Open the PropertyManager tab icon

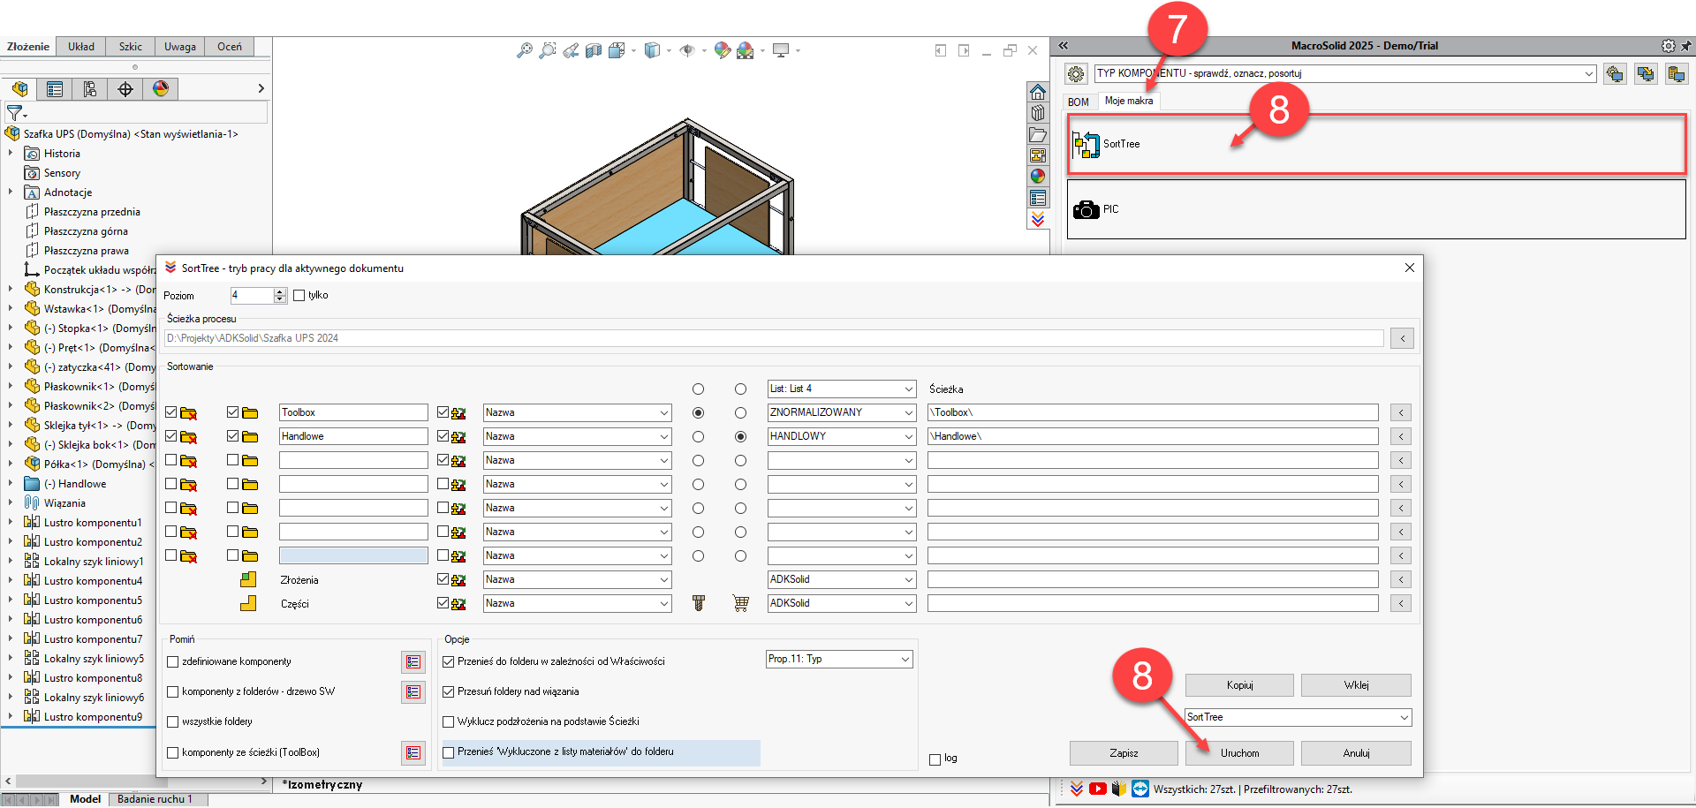(55, 88)
